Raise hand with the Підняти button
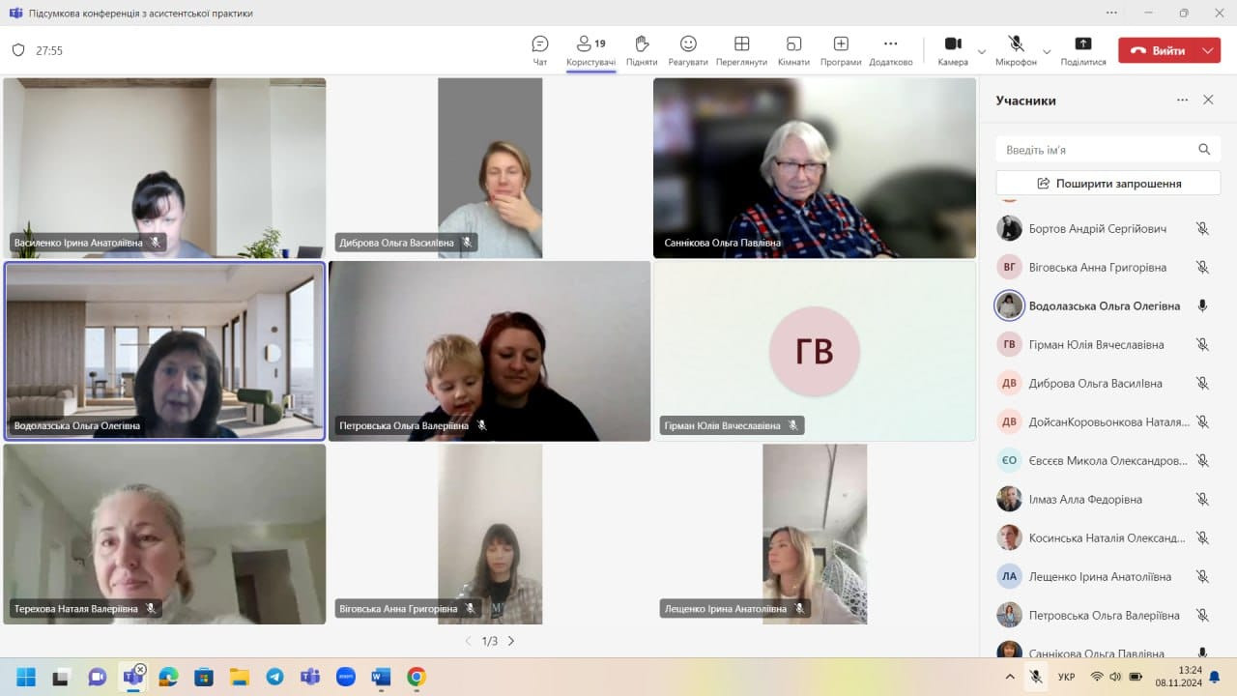Screen dimensions: 1237x696 [642, 50]
